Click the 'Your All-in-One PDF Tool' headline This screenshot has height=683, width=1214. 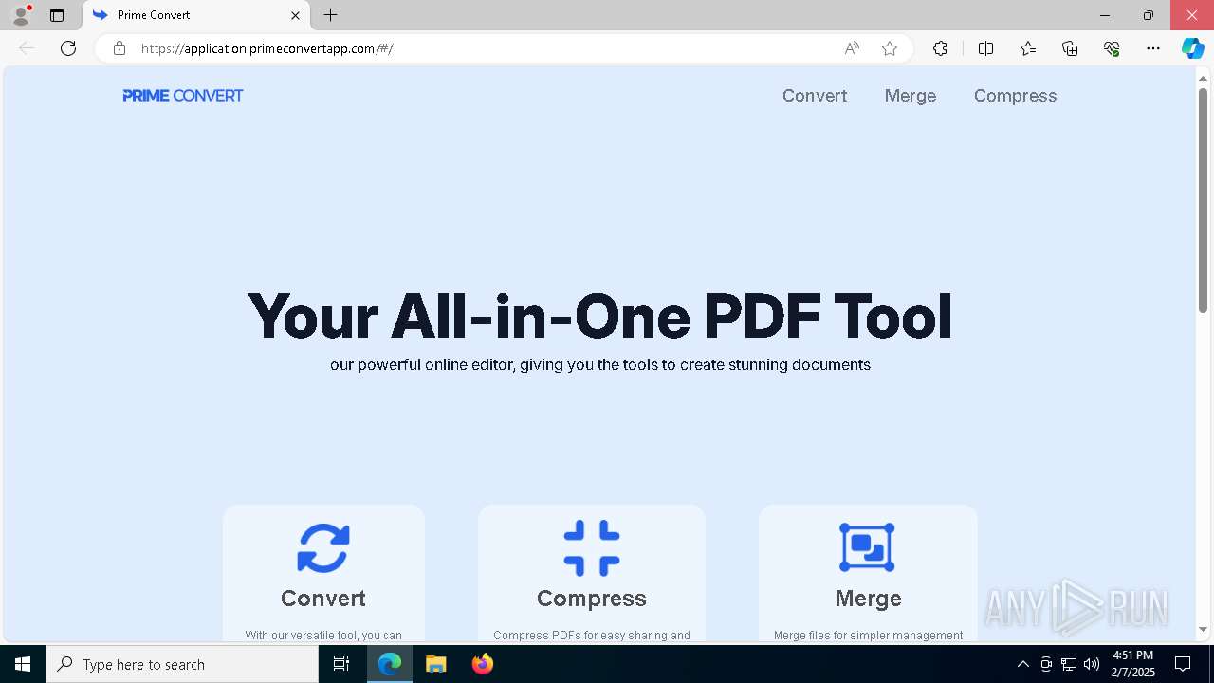click(599, 316)
